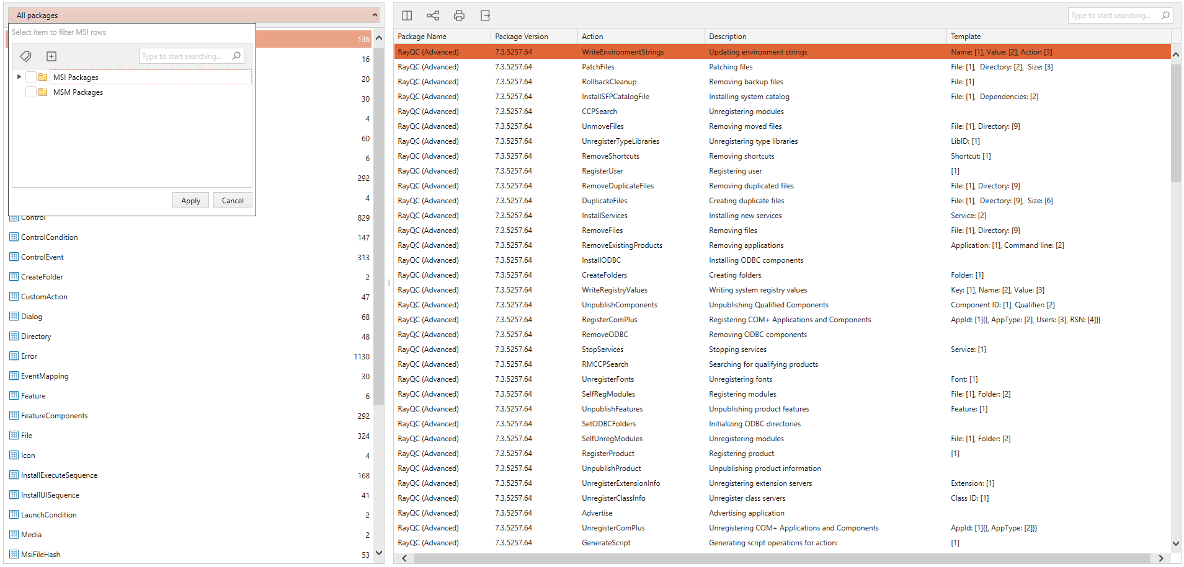Select the InstallExecuteSequence table
Screen dimensions: 1184x567
(59, 475)
